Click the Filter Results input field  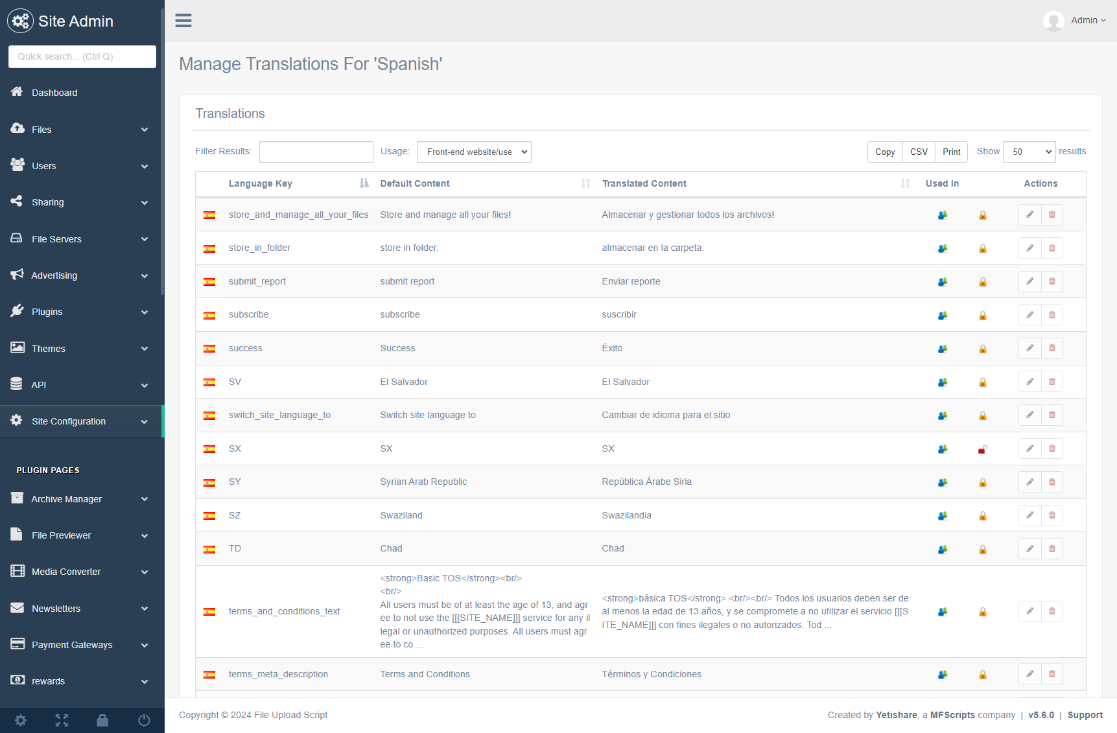tap(316, 152)
